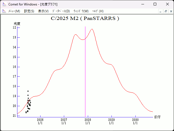This screenshot has height=131, width=174.
Task: Open the 表示(V) view menu
Action: (x=43, y=11)
